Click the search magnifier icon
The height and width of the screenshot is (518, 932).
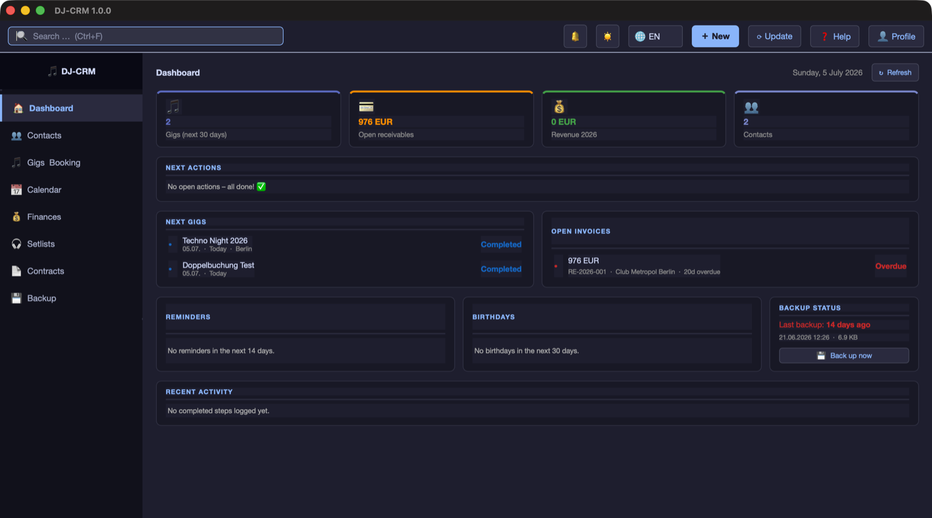click(x=22, y=36)
